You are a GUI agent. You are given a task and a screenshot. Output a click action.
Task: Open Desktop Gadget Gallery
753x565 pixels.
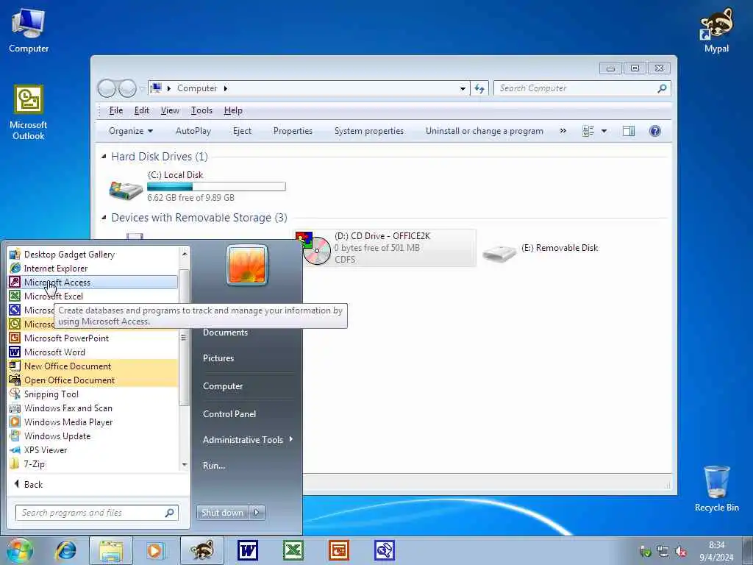pos(93,254)
